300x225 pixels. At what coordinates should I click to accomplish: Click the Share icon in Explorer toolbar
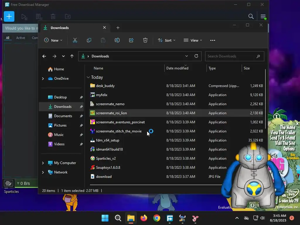coord(131,40)
